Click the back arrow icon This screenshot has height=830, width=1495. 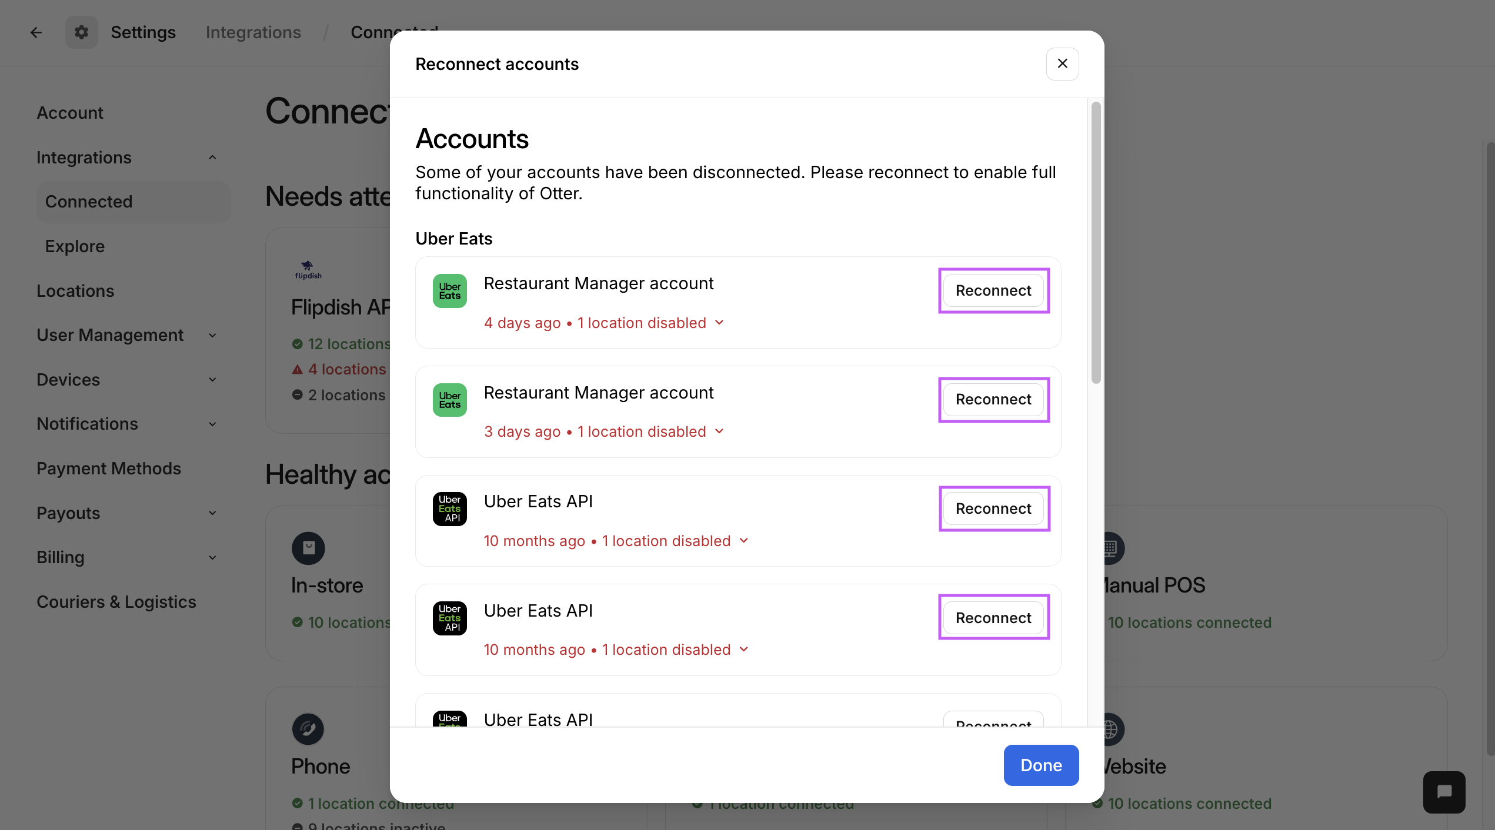pos(36,32)
